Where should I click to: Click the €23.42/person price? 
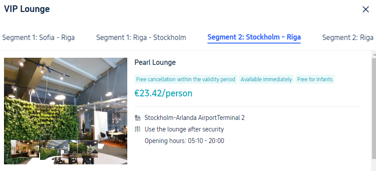(x=163, y=93)
